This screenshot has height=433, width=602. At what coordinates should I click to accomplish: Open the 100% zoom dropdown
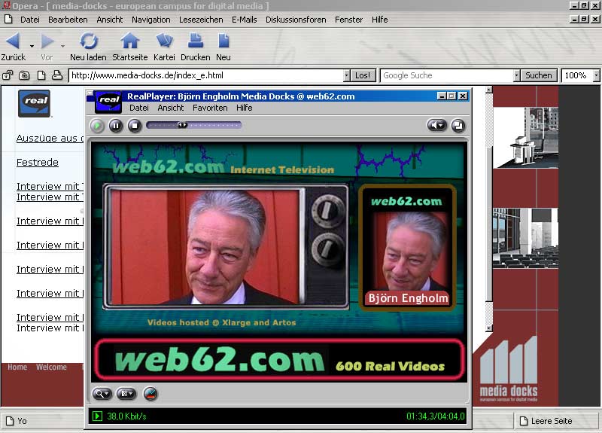pos(596,75)
